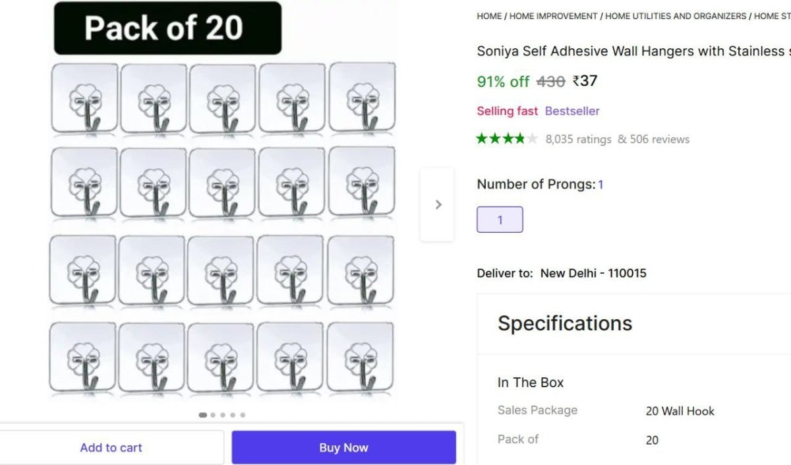Click the 91% off discount label
Screen dimensions: 791x465
click(x=503, y=82)
